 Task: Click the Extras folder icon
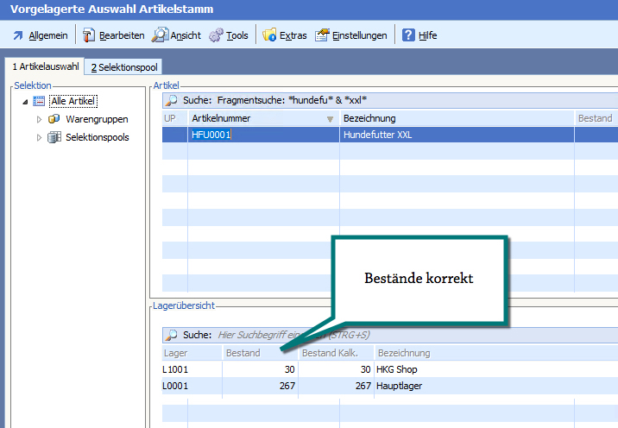pyautogui.click(x=269, y=35)
